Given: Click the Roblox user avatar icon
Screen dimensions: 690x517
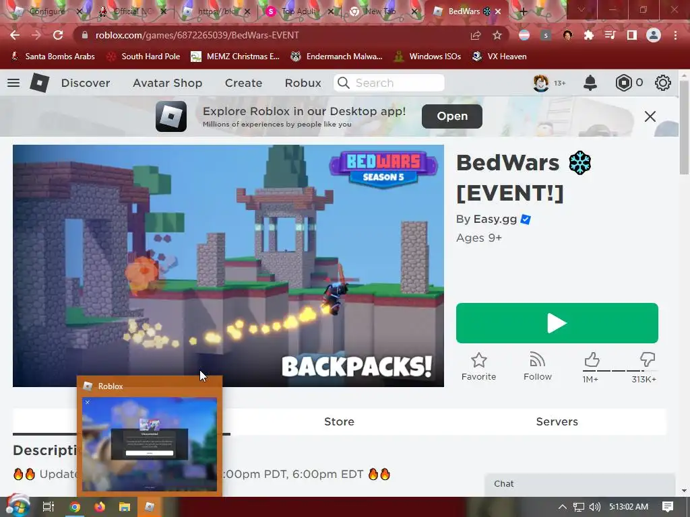Looking at the screenshot, I should (x=541, y=83).
